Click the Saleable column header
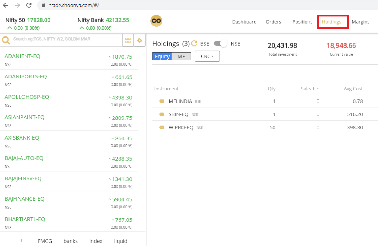Image resolution: width=379 pixels, height=246 pixels. point(310,89)
